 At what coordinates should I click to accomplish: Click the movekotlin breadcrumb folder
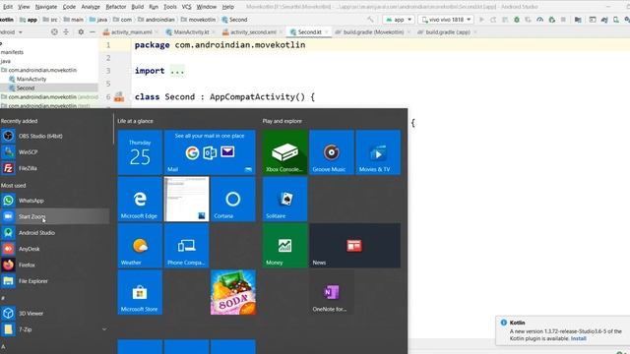[x=198, y=20]
